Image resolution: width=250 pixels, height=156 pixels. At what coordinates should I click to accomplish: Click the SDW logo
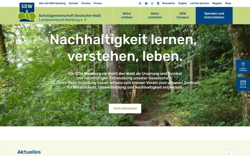27,12
